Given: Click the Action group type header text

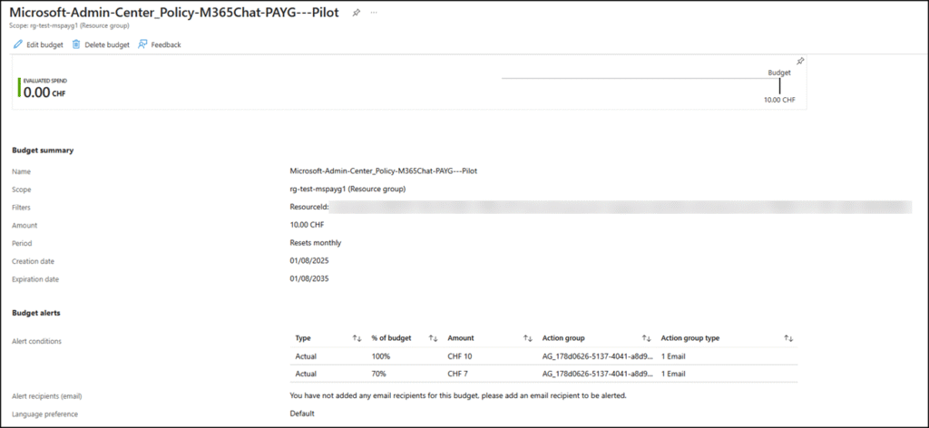Looking at the screenshot, I should coord(690,338).
